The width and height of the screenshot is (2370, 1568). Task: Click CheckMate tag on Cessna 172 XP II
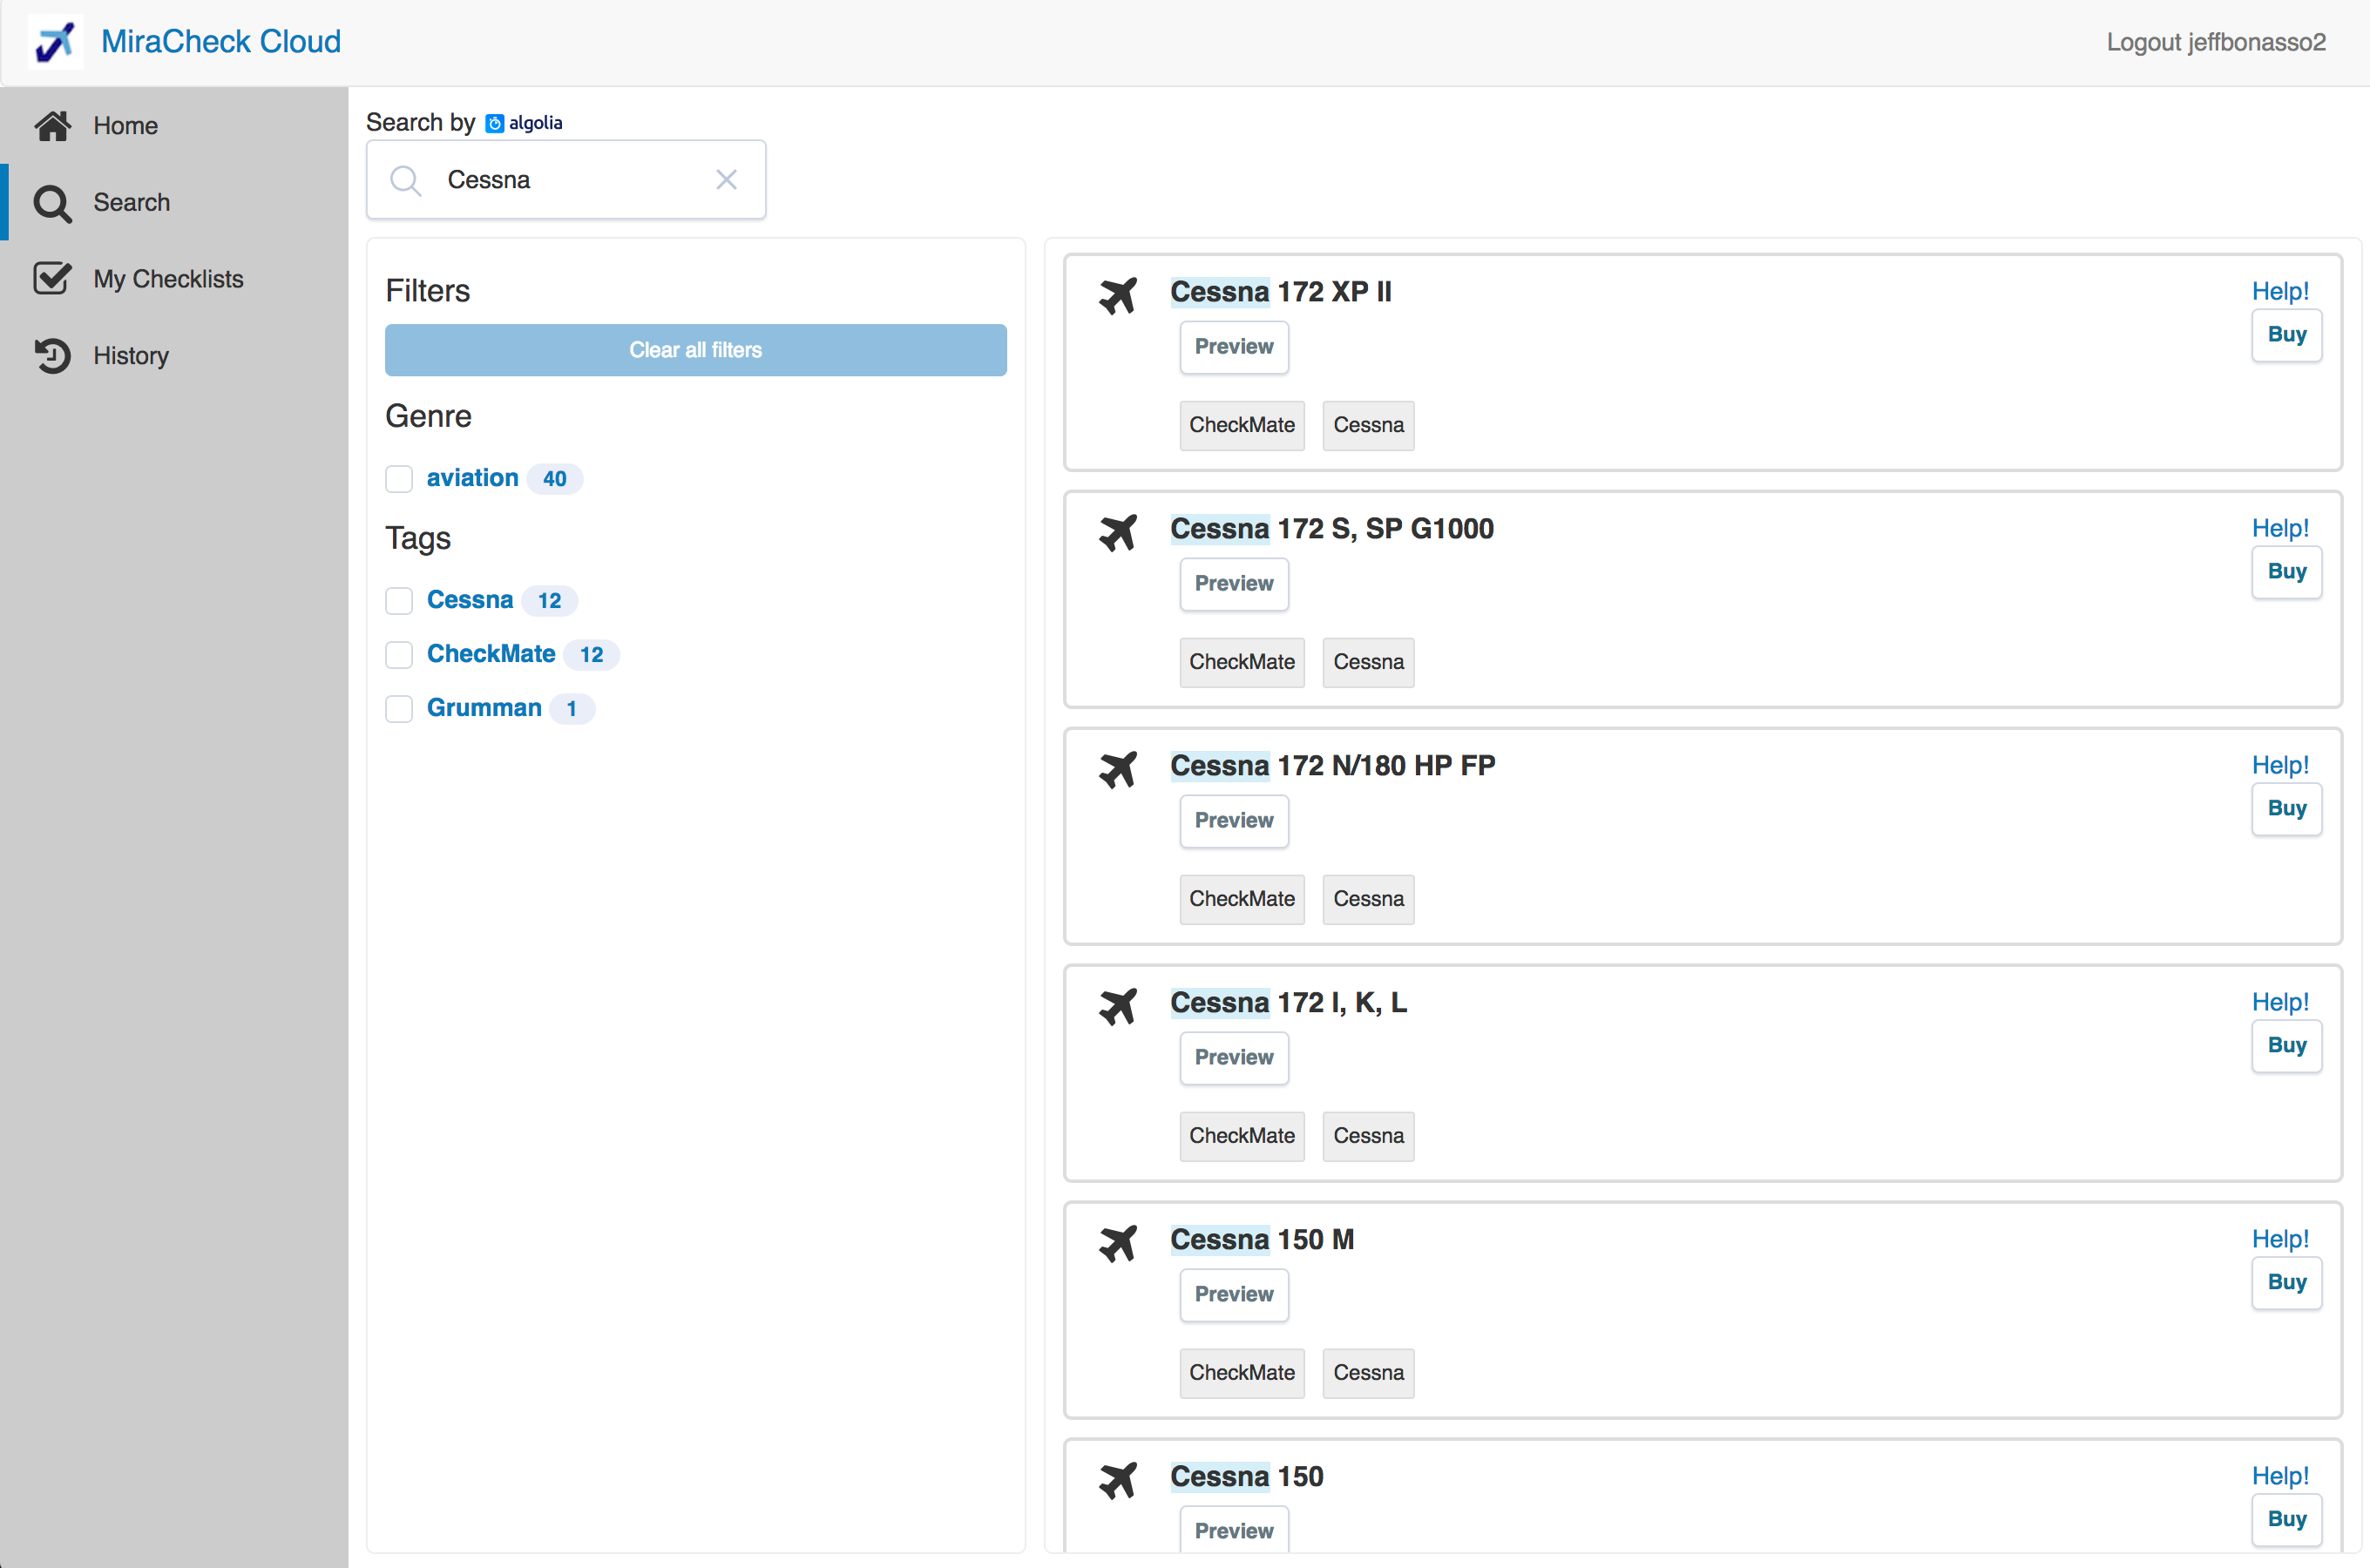[x=1242, y=426]
